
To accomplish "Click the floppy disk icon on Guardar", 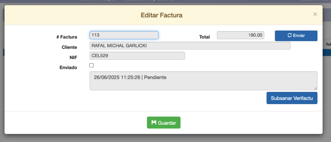I will (154, 123).
